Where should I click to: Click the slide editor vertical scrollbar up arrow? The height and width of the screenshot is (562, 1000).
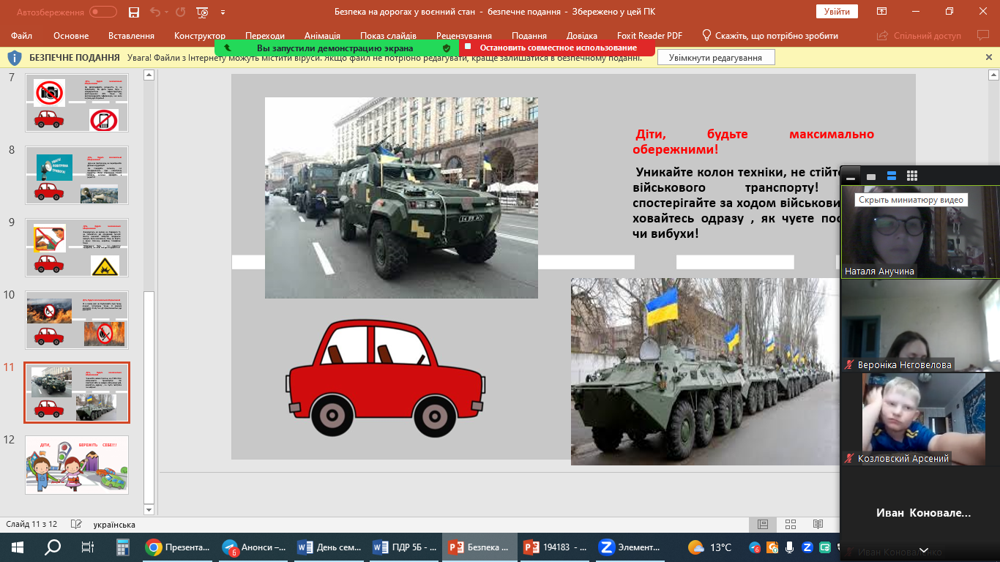coord(994,75)
